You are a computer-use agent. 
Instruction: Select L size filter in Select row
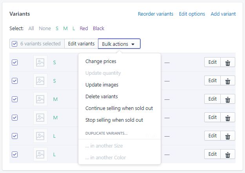click(x=74, y=29)
